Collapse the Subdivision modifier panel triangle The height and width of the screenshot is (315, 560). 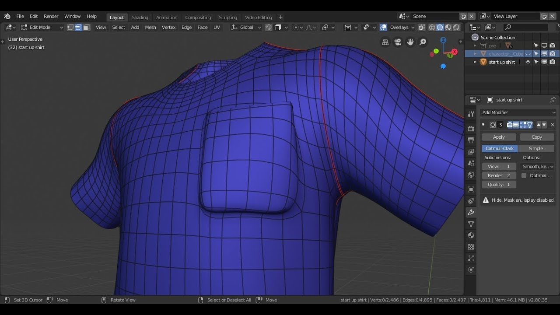(x=483, y=125)
